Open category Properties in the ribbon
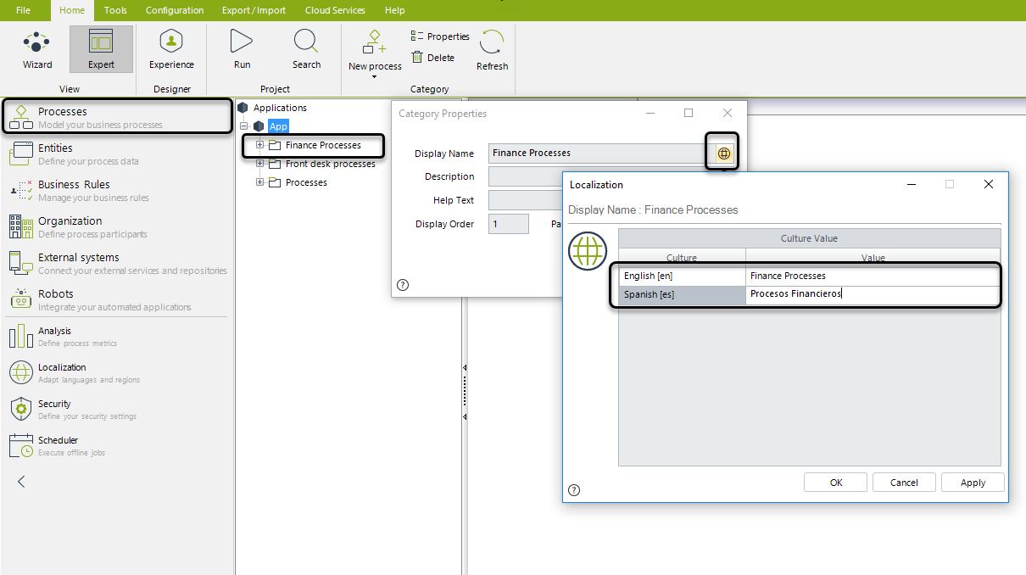This screenshot has height=575, width=1026. pyautogui.click(x=440, y=36)
